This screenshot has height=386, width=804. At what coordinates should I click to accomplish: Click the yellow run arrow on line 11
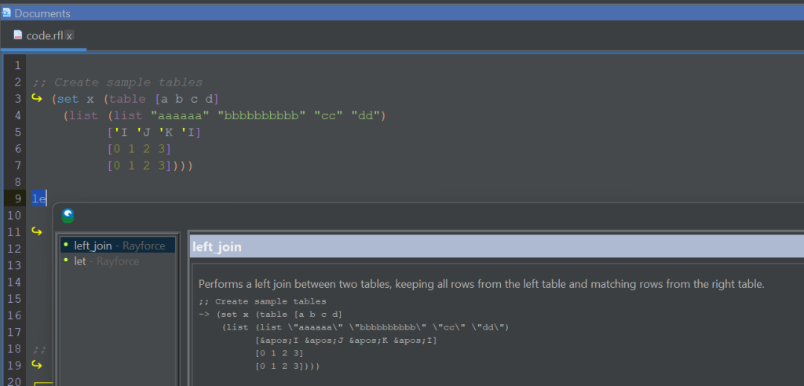(x=36, y=231)
